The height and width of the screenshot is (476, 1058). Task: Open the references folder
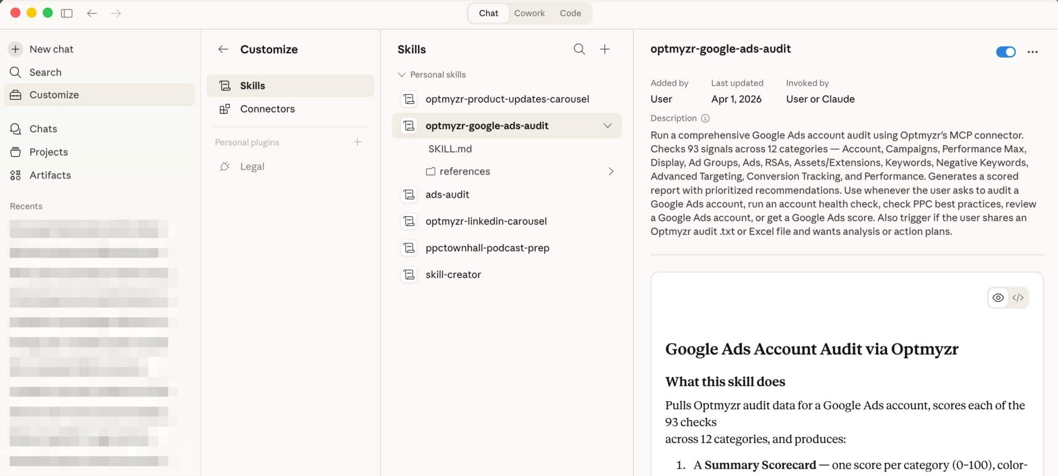(464, 171)
